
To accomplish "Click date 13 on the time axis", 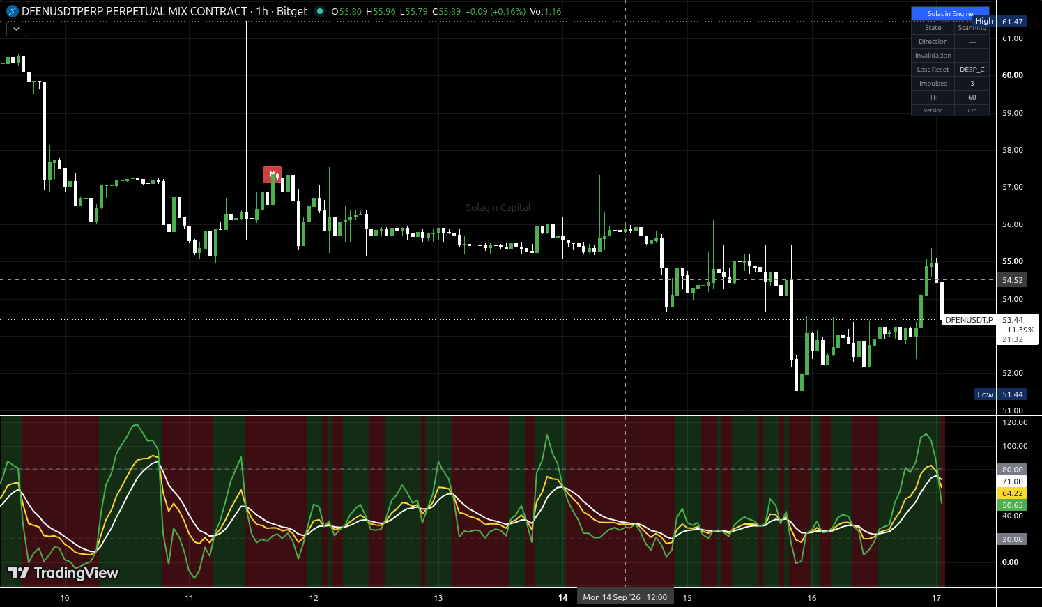I will pyautogui.click(x=438, y=598).
